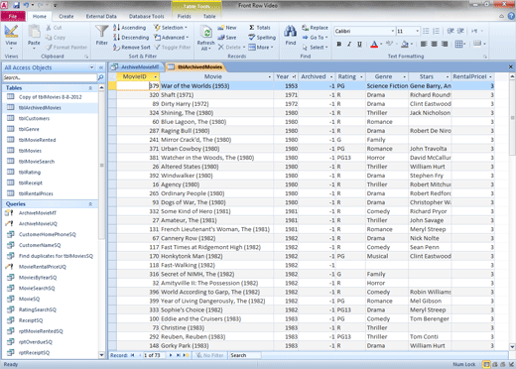Open the tblMovies table
516x369 pixels.
[30, 151]
